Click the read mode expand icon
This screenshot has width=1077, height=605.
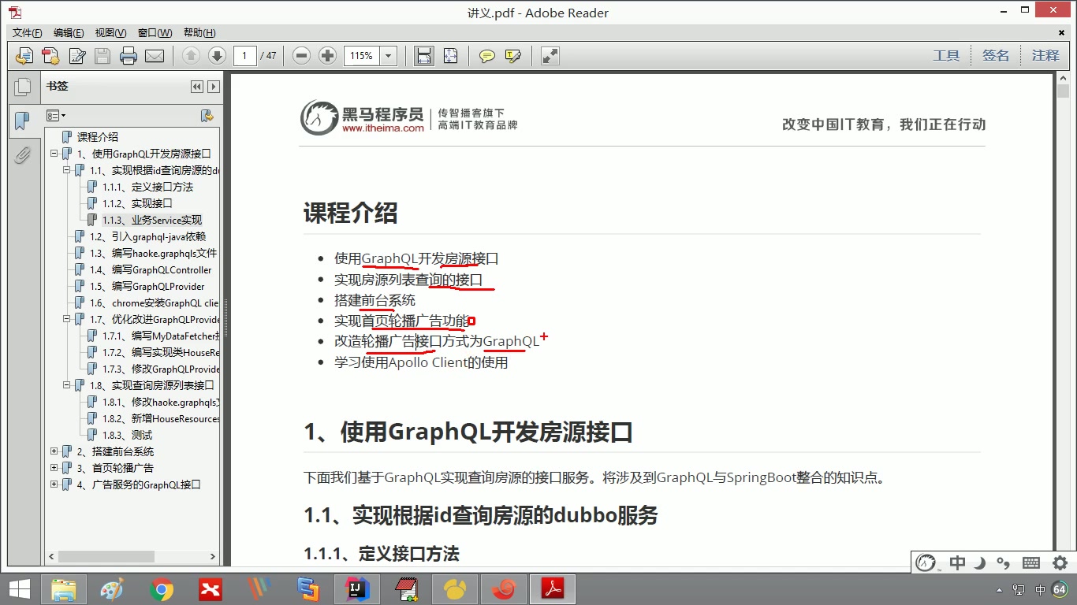[x=550, y=56]
